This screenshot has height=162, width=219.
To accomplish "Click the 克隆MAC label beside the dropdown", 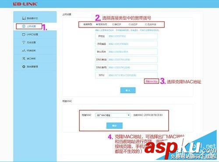I will pyautogui.click(x=86, y=115).
